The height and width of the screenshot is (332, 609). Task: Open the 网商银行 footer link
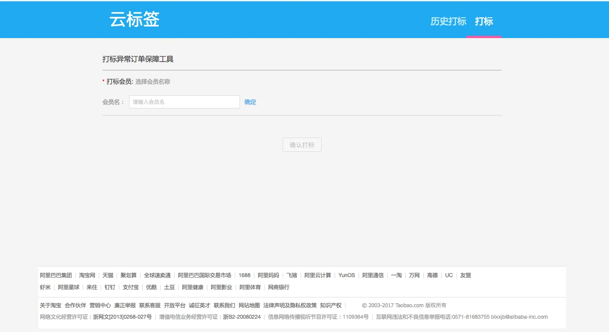(x=279, y=287)
